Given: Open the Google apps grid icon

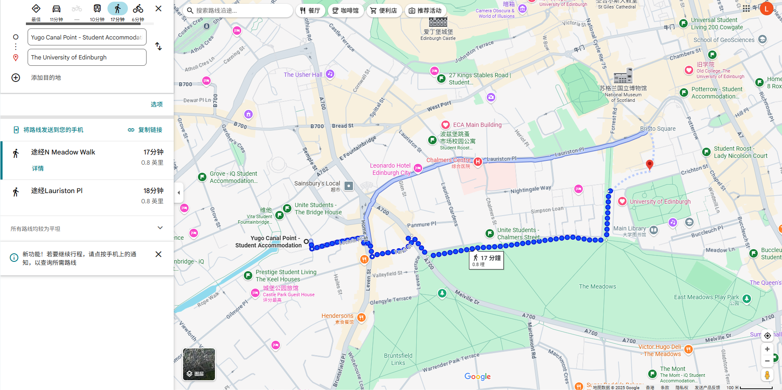Looking at the screenshot, I should (746, 8).
